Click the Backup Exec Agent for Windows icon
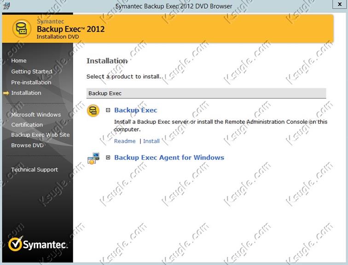 tap(93, 158)
